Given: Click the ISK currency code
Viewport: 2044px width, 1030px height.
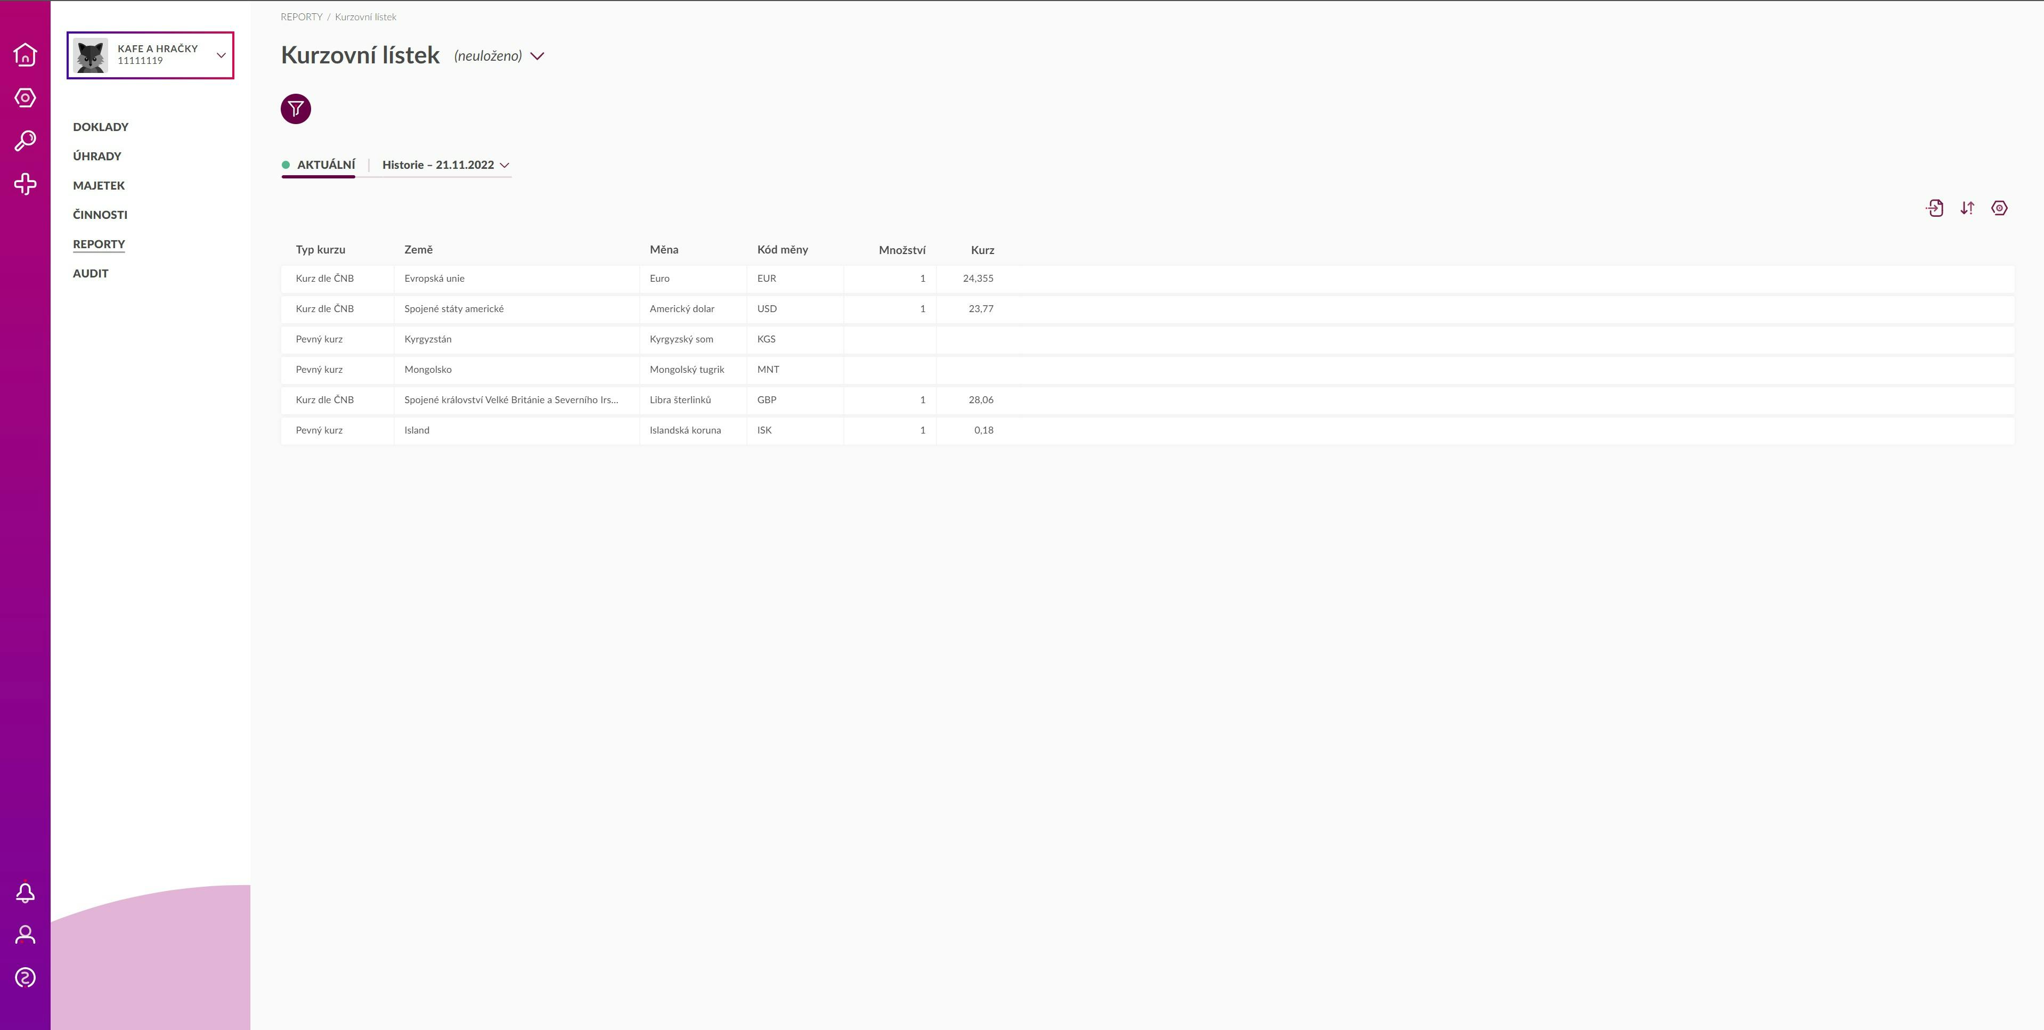Looking at the screenshot, I should pos(764,430).
